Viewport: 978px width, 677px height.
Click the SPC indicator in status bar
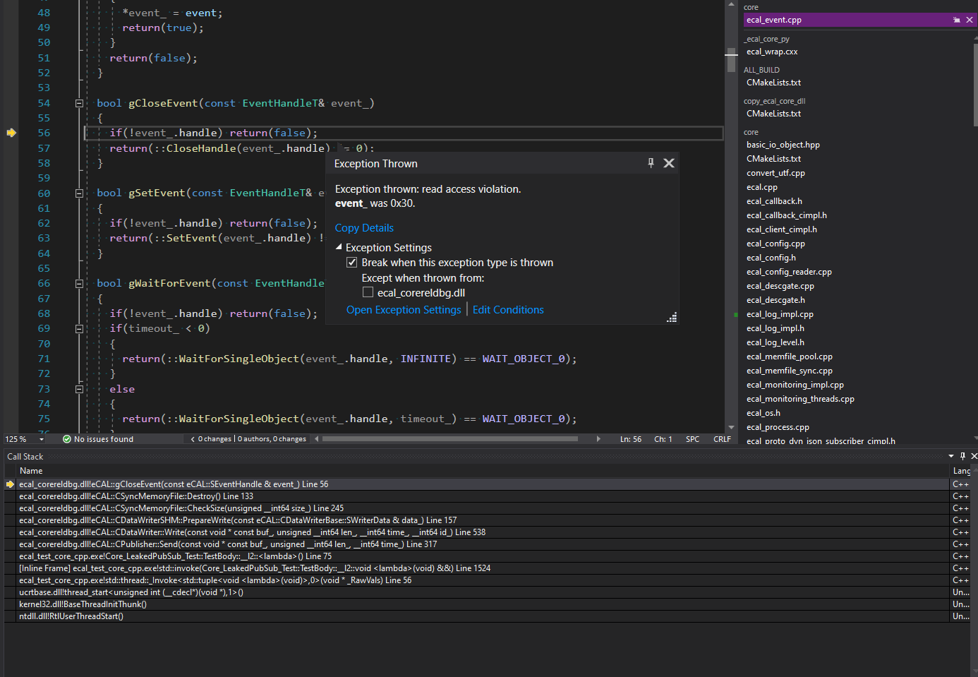(x=692, y=438)
